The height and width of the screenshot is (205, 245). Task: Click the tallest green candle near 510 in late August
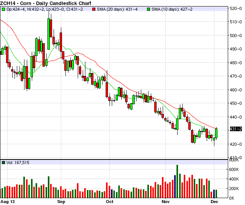click(49, 34)
